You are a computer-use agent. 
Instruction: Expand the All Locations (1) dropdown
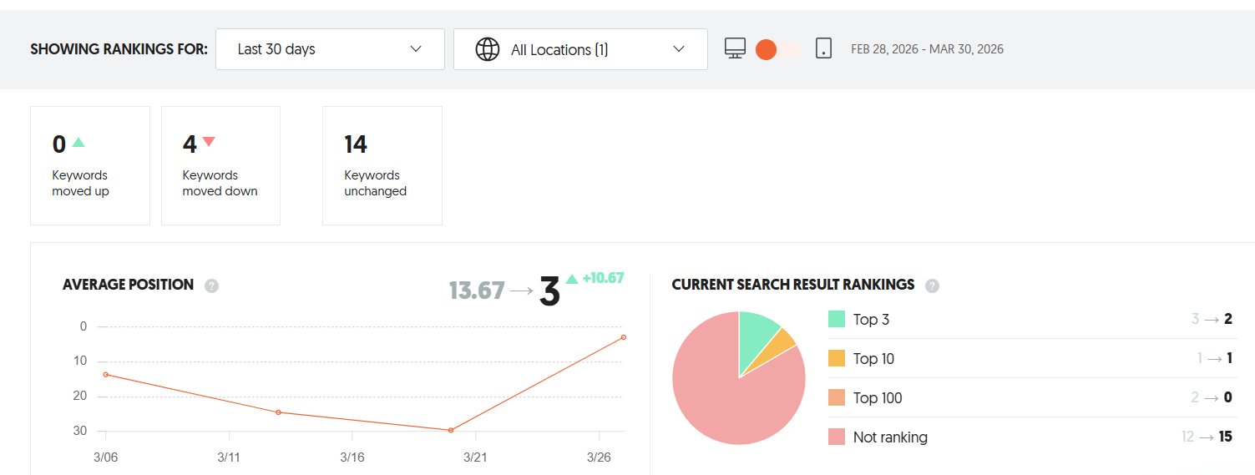click(x=580, y=49)
